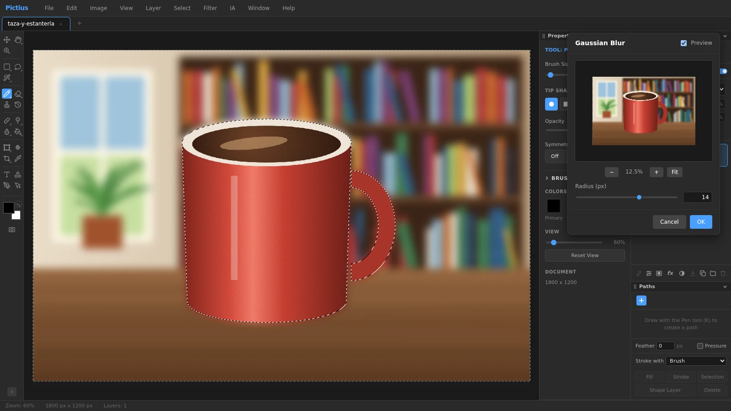Select the Hand pan tool

(18, 40)
